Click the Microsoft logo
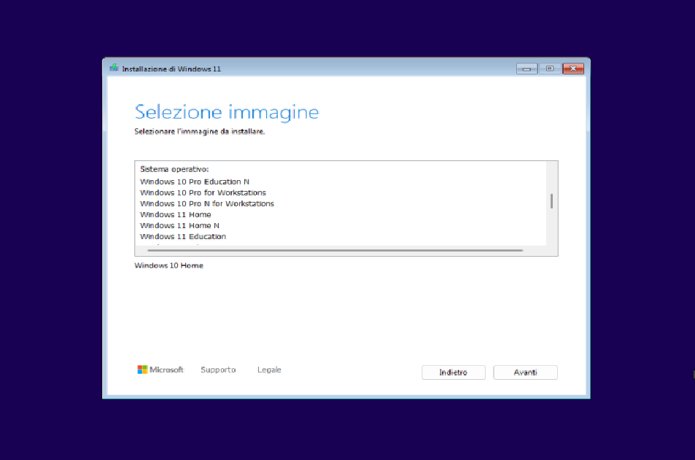695x460 pixels. 160,370
